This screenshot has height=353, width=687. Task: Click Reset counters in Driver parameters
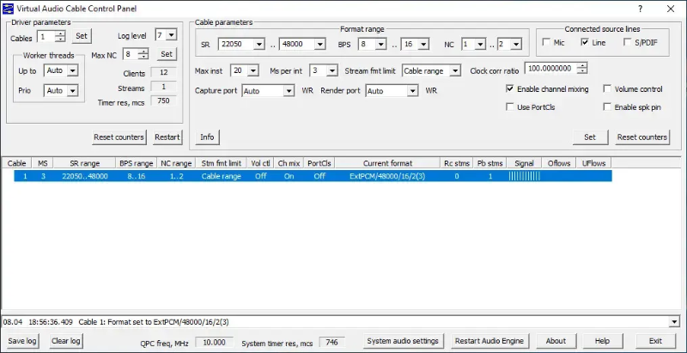click(x=119, y=137)
